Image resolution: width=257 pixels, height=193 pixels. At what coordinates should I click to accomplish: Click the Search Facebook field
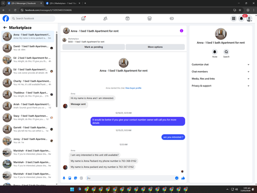(x=33, y=19)
